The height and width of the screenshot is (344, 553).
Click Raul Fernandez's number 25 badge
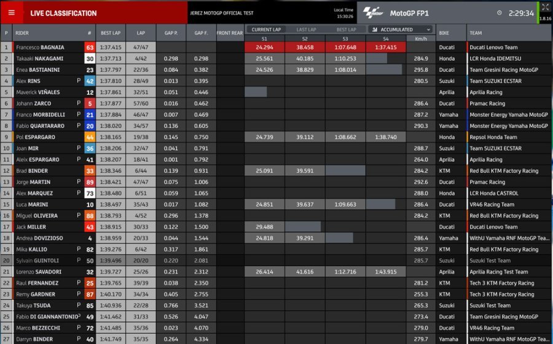pyautogui.click(x=90, y=283)
